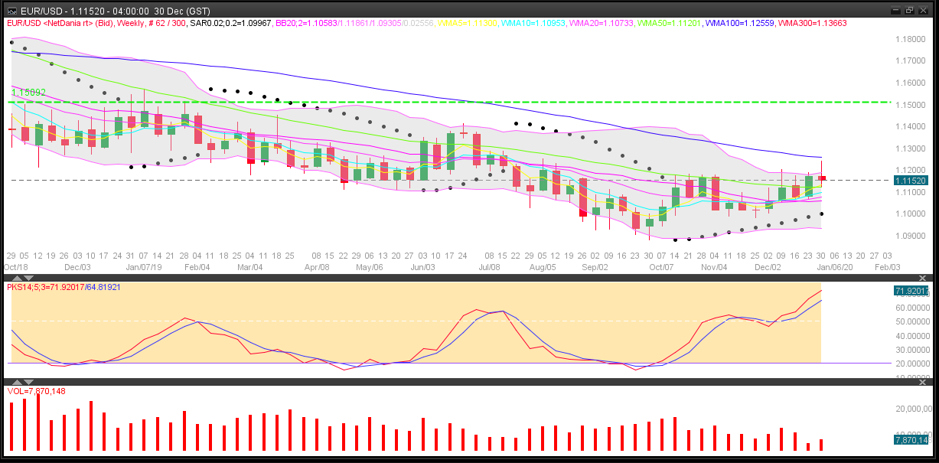Click the volume value tag on the right axis
Image resolution: width=939 pixels, height=463 pixels.
click(911, 439)
